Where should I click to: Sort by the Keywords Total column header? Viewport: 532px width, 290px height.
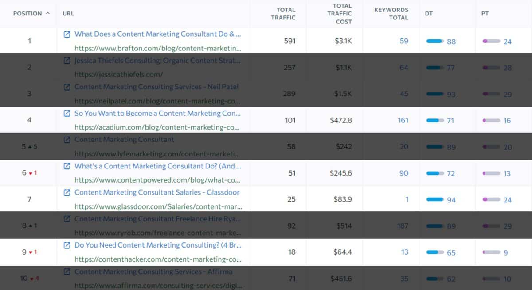[391, 13]
